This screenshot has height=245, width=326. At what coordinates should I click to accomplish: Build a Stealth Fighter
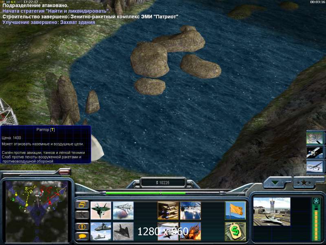[x=123, y=231]
